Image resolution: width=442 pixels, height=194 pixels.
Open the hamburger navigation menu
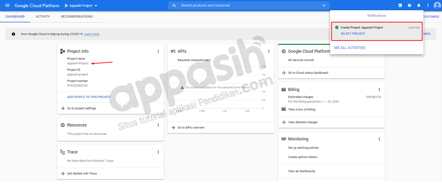[7, 6]
